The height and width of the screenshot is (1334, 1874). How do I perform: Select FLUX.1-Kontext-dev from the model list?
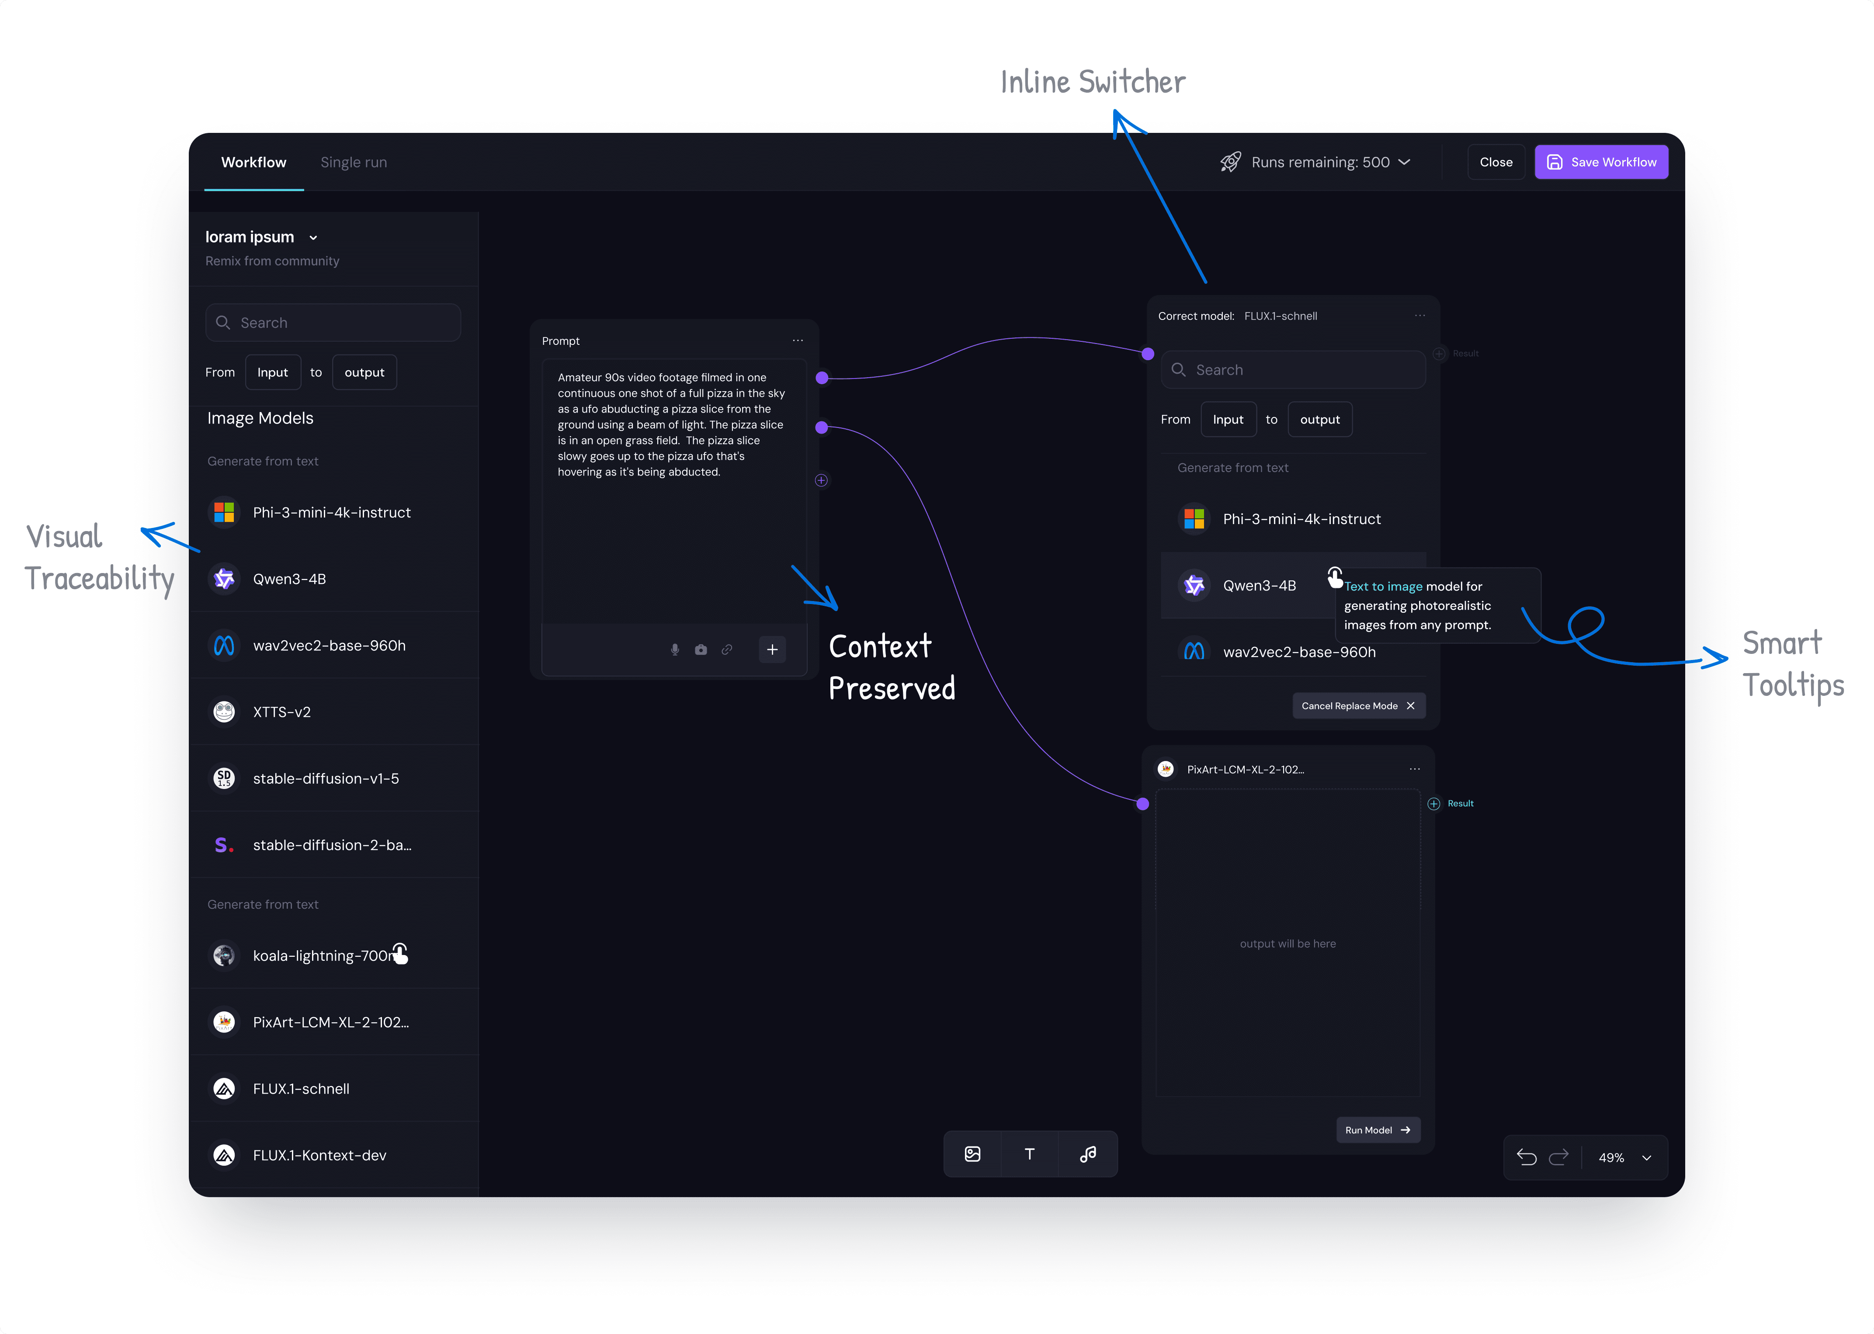tap(319, 1155)
